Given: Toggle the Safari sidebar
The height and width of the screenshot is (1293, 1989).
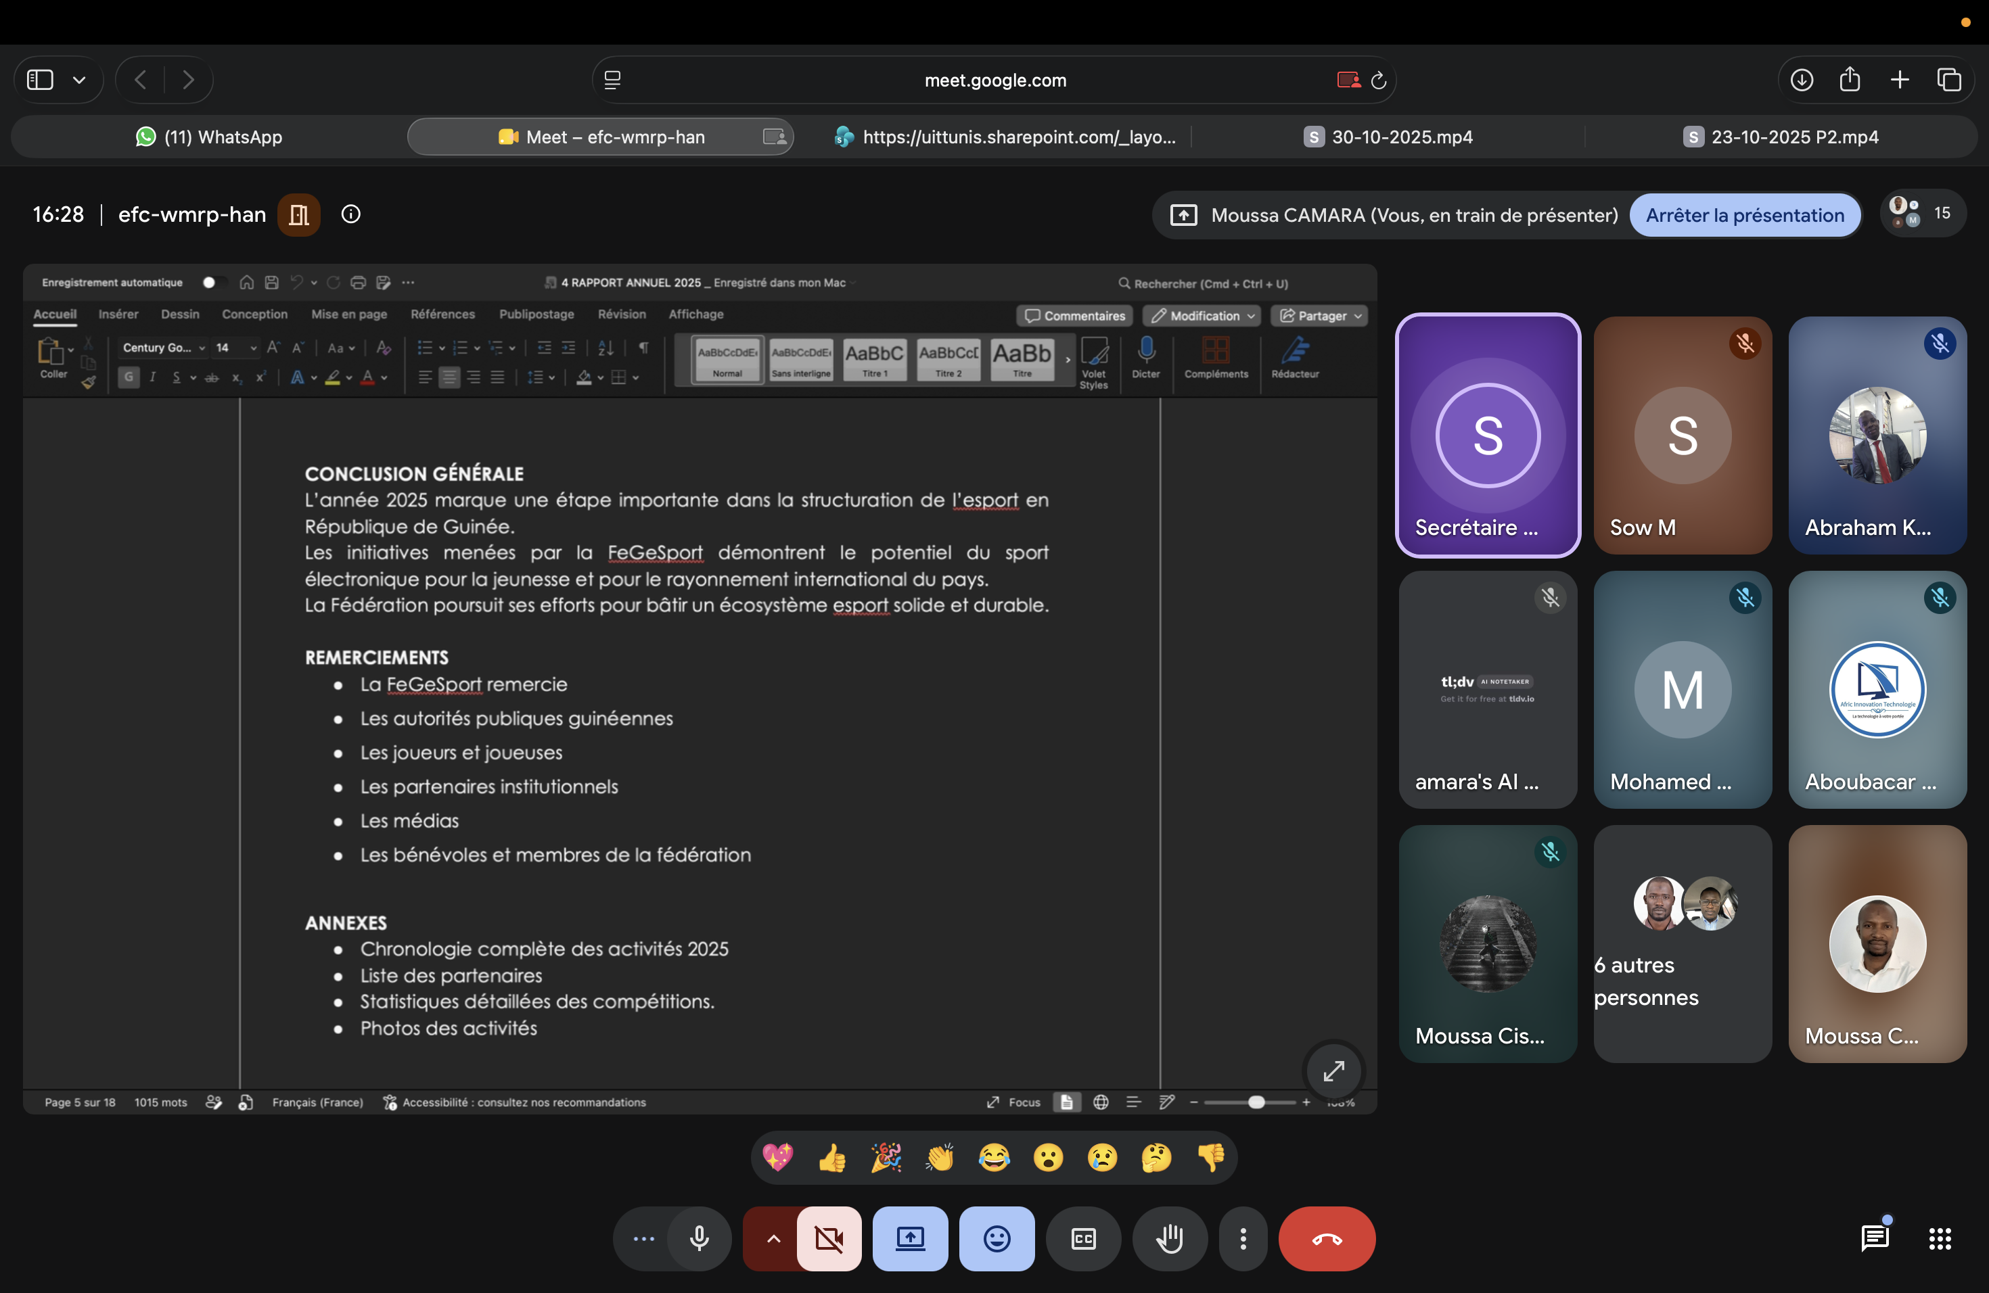Looking at the screenshot, I should tap(40, 79).
